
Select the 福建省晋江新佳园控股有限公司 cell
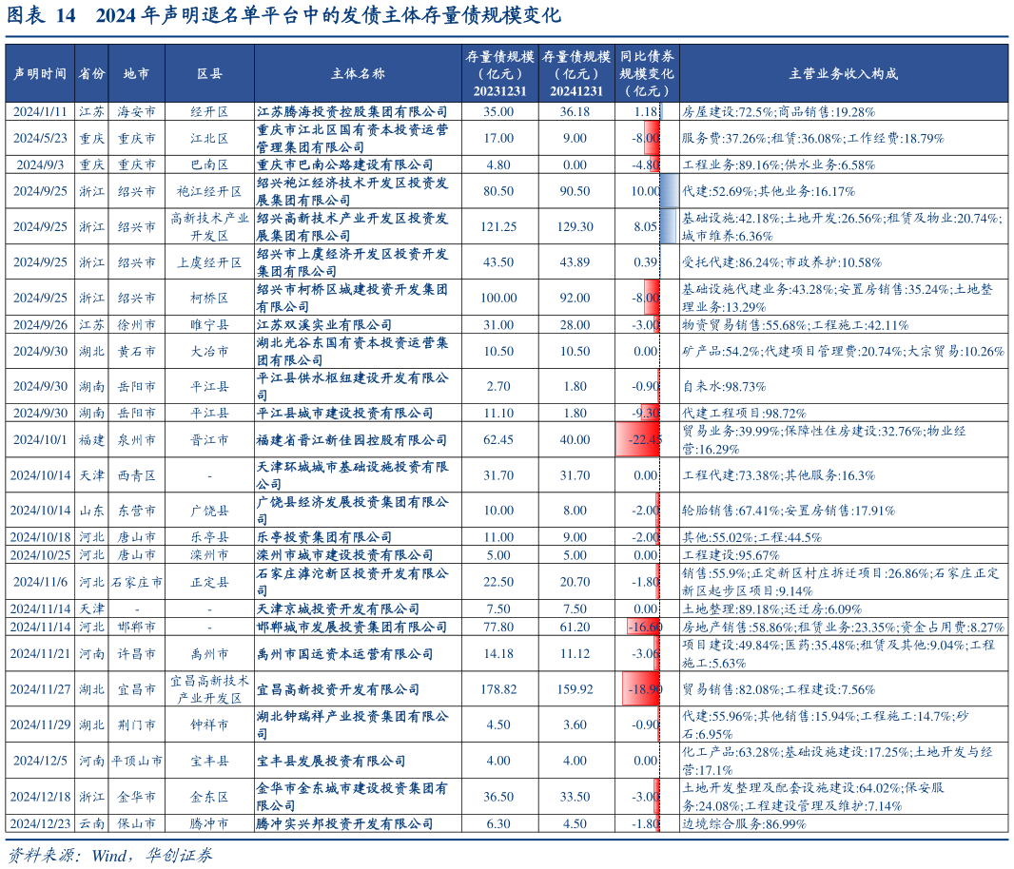[x=352, y=440]
